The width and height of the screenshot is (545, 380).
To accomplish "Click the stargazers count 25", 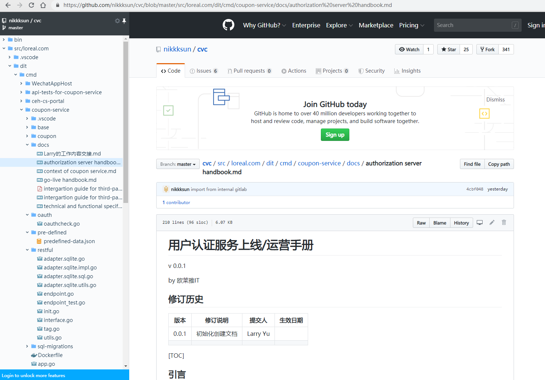I will [466, 49].
